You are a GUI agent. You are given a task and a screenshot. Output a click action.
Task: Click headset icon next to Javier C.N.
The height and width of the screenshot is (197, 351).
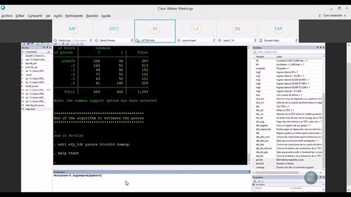click(219, 40)
